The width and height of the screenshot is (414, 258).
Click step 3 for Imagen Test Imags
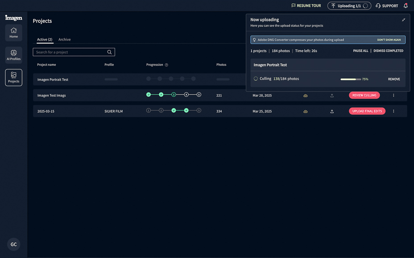point(174,94)
